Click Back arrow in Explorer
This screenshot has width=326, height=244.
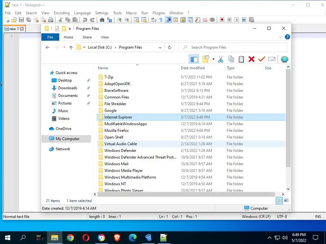(47, 47)
